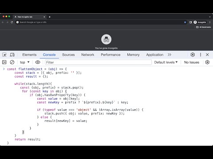Click the console input prompt arrow
Viewport: 213px width, 159px height.
click(x=4, y=69)
